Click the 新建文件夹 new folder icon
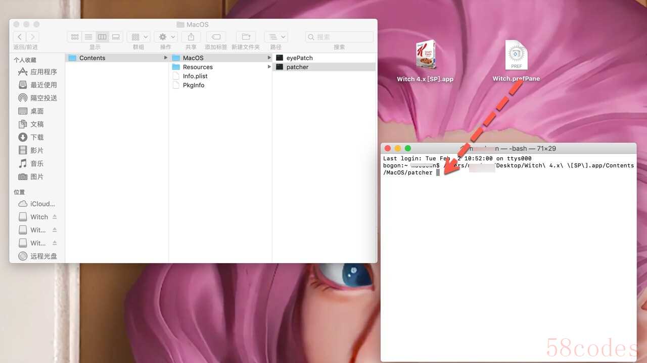The image size is (647, 363). 246,37
